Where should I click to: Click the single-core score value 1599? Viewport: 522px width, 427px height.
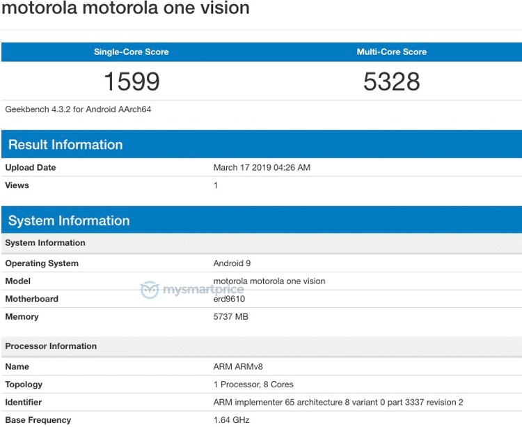coord(132,81)
